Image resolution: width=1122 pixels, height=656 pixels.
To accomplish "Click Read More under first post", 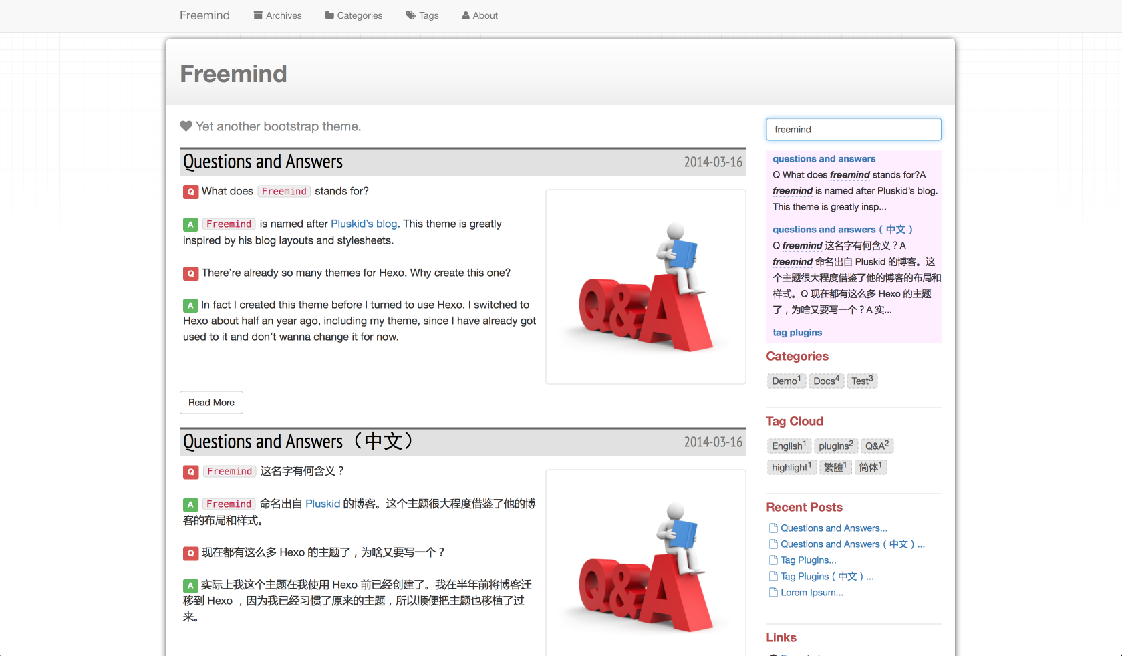I will [x=211, y=403].
